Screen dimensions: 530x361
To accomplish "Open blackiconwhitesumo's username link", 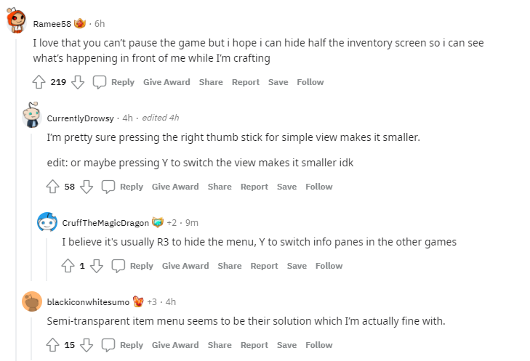I will click(88, 301).
